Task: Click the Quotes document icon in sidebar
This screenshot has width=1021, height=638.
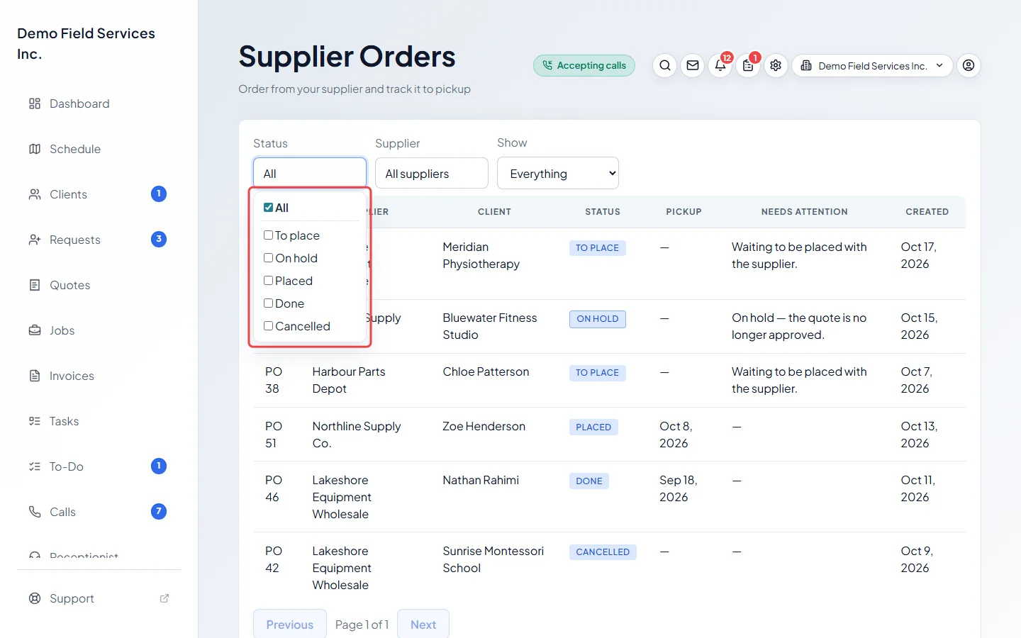Action: [x=35, y=285]
